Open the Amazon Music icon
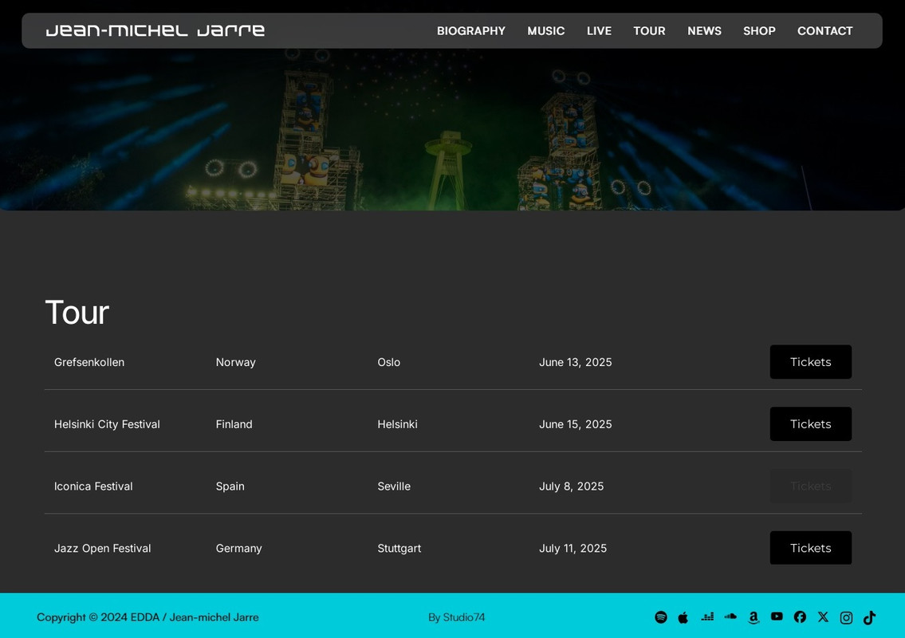Screen dimensions: 905x638 [x=754, y=618]
